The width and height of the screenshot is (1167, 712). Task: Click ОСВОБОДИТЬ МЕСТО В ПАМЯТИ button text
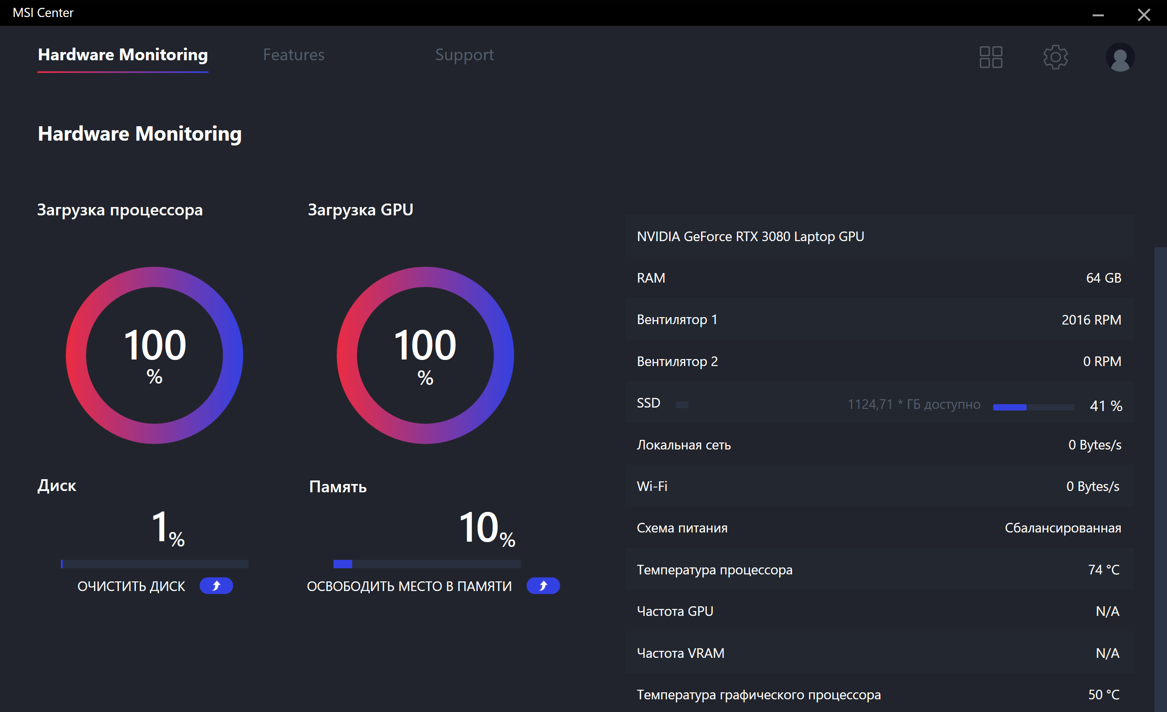(409, 587)
